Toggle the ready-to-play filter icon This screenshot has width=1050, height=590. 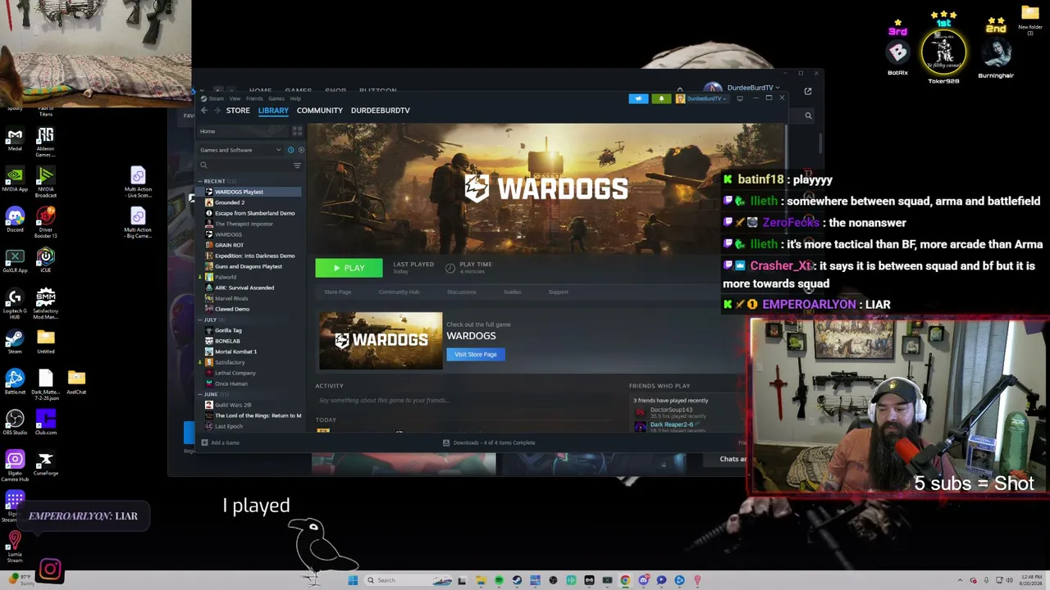tap(301, 150)
